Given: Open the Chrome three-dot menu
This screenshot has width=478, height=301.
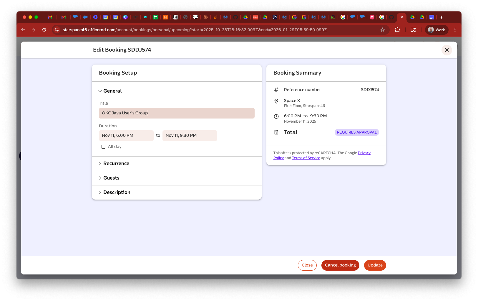Looking at the screenshot, I should 455,30.
